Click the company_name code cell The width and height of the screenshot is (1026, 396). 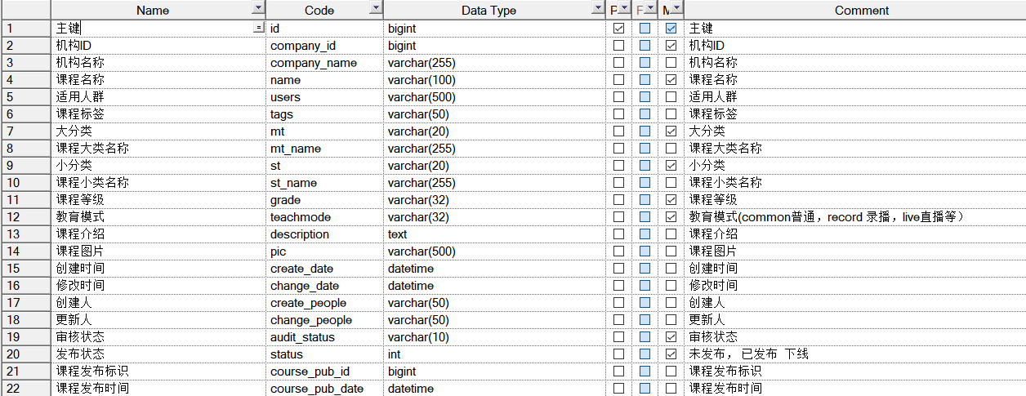(326, 63)
